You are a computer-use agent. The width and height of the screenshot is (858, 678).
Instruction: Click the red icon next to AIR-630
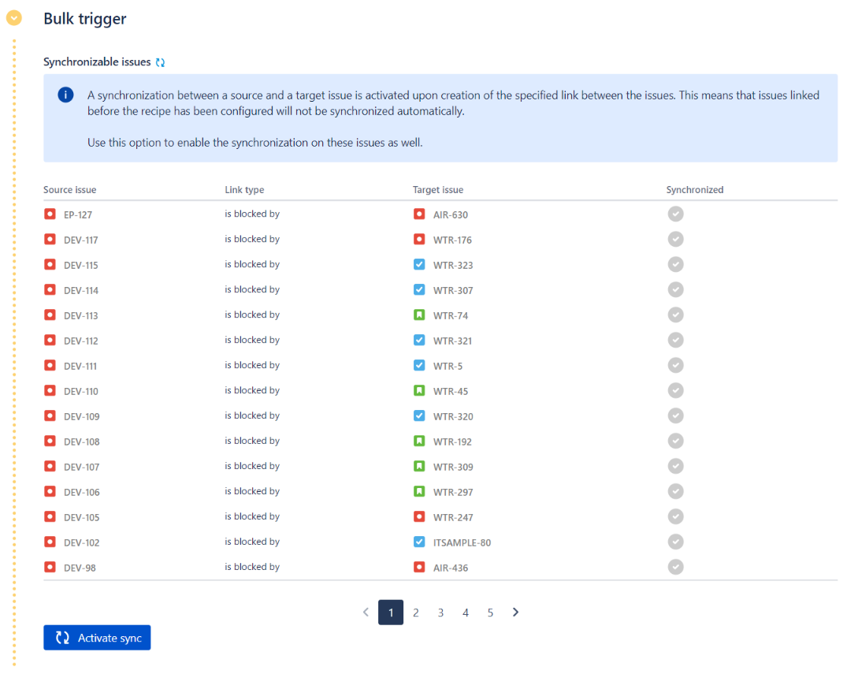(419, 214)
